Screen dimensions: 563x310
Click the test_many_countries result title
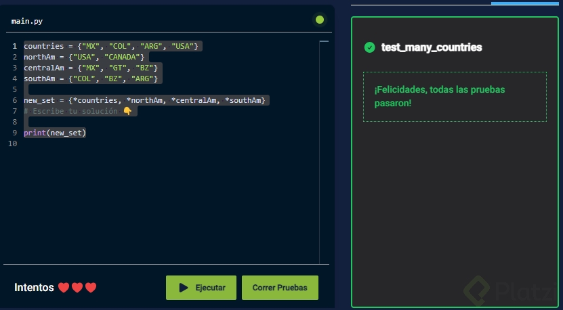(x=432, y=47)
